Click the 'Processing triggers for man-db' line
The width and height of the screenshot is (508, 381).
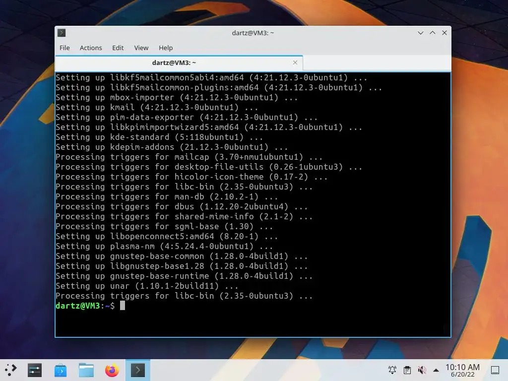pos(167,196)
